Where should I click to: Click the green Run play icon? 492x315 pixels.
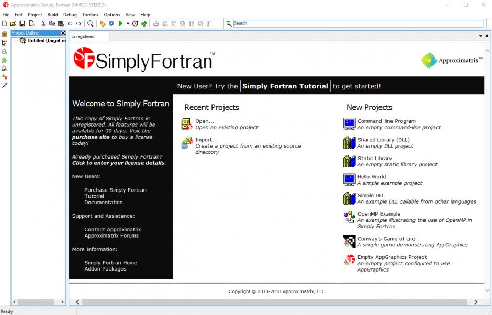coord(120,24)
